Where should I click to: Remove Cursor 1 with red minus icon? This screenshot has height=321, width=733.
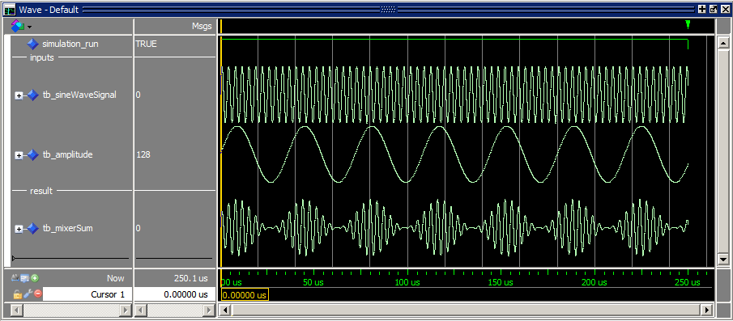[38, 294]
